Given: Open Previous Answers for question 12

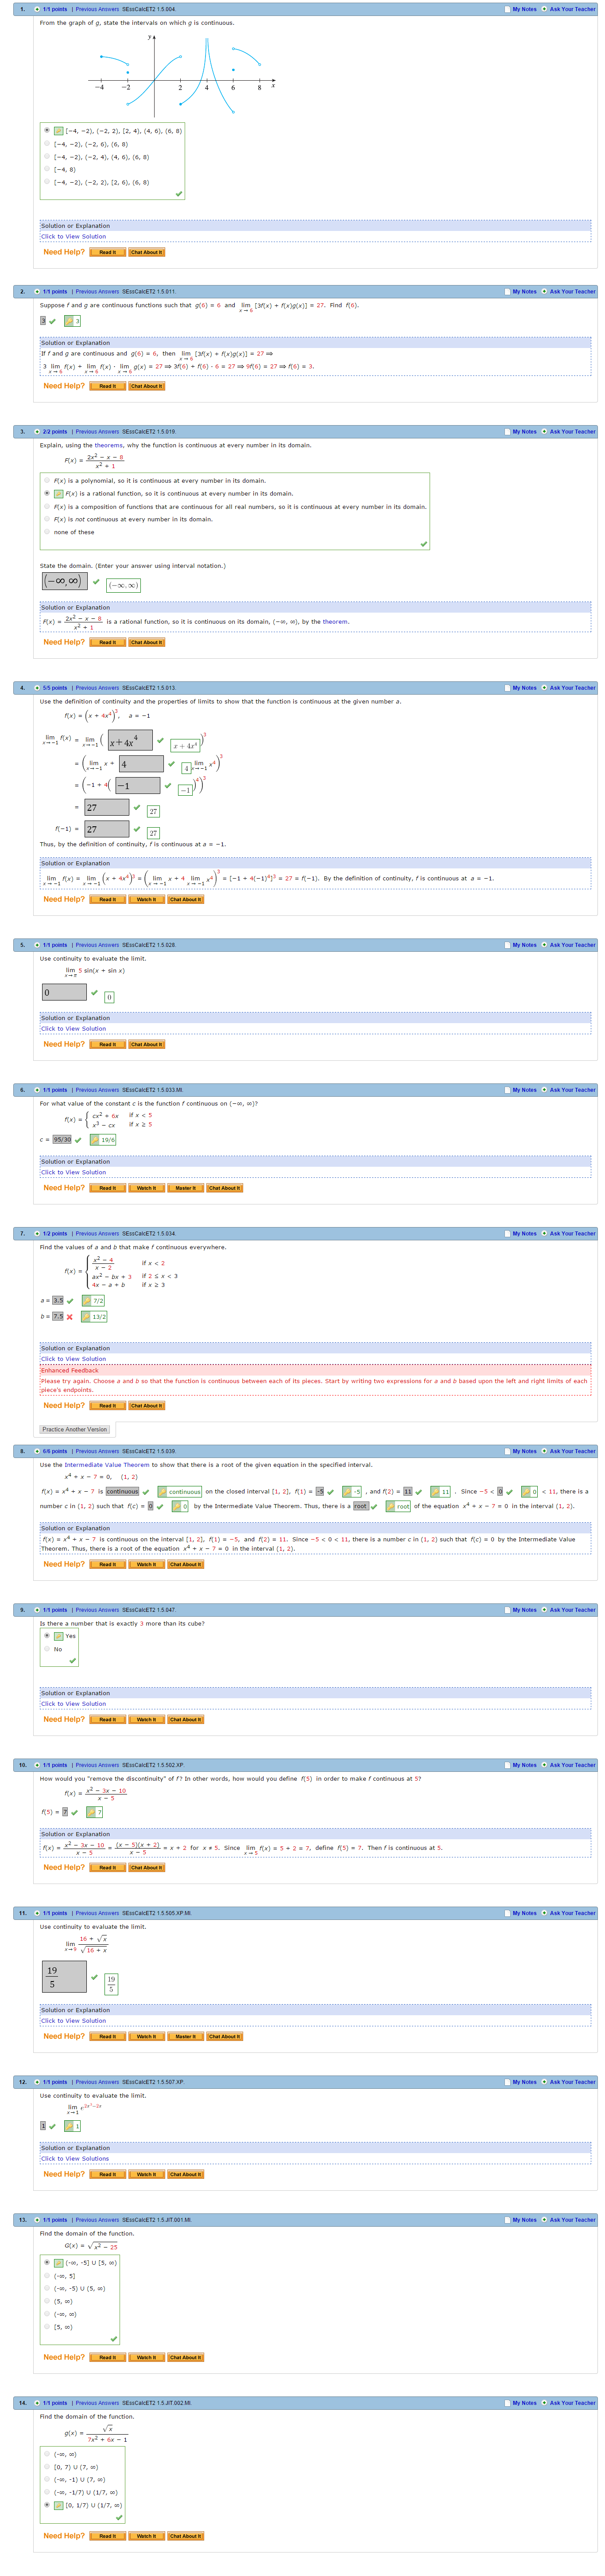Looking at the screenshot, I should coord(97,2082).
